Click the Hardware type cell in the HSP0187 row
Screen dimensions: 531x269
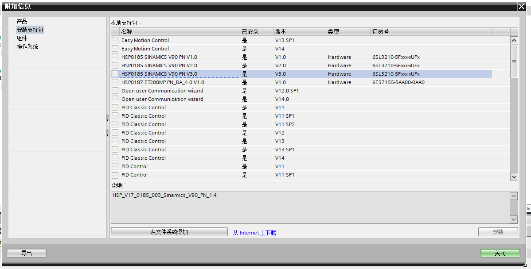click(340, 82)
